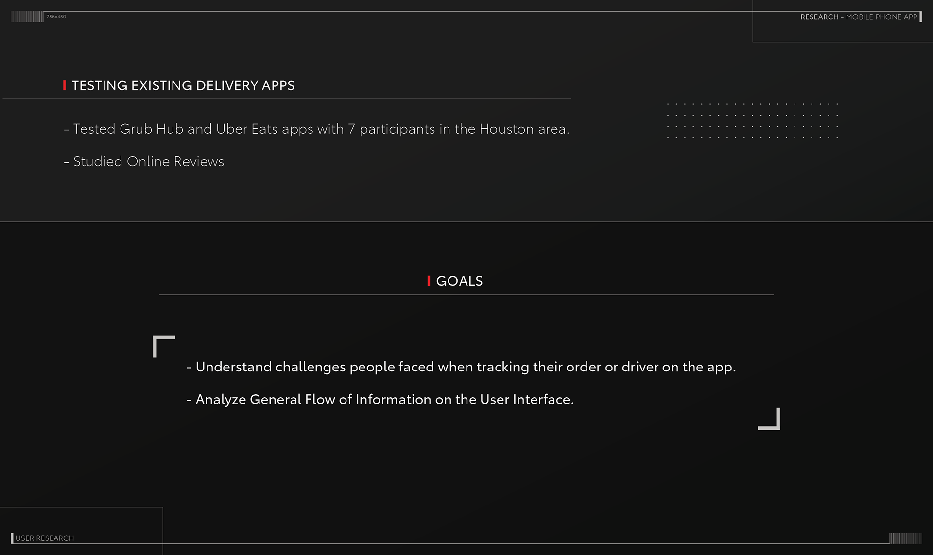Click the white bar before User Research label
933x555 pixels.
click(12, 538)
